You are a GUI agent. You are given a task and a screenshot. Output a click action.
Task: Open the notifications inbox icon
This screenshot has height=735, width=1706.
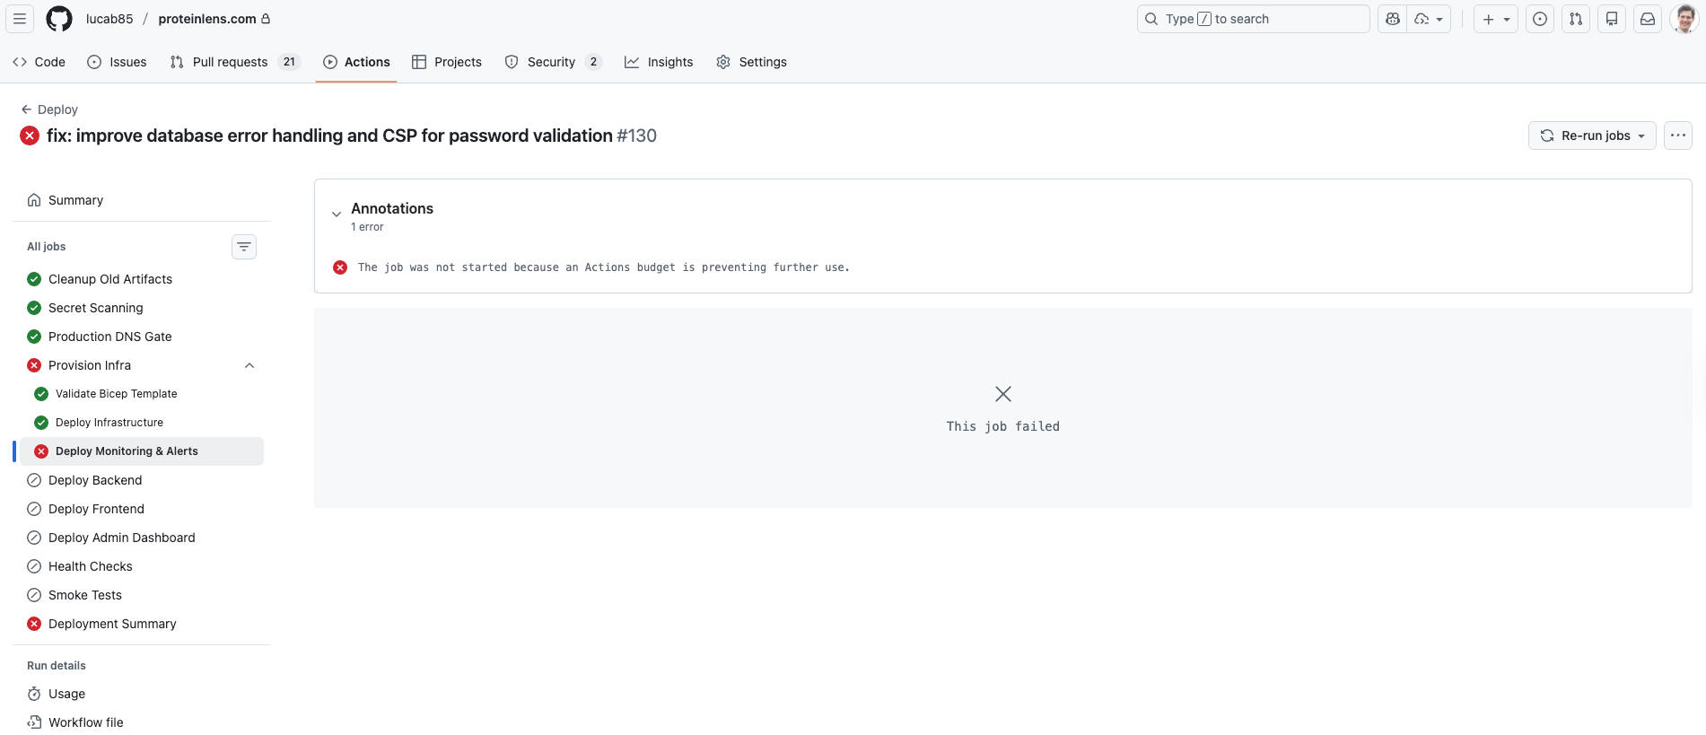coord(1648,19)
